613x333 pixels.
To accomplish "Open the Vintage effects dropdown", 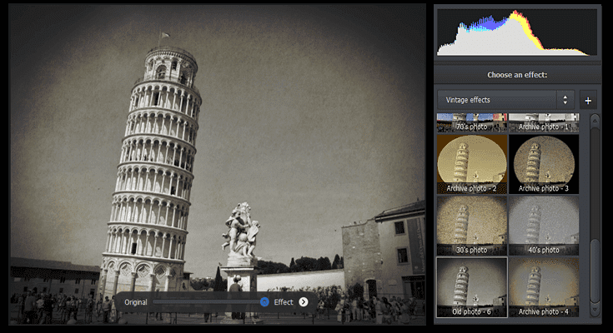I will (x=506, y=100).
